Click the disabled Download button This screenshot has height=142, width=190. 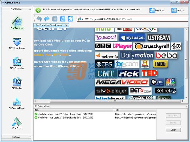[173, 115]
